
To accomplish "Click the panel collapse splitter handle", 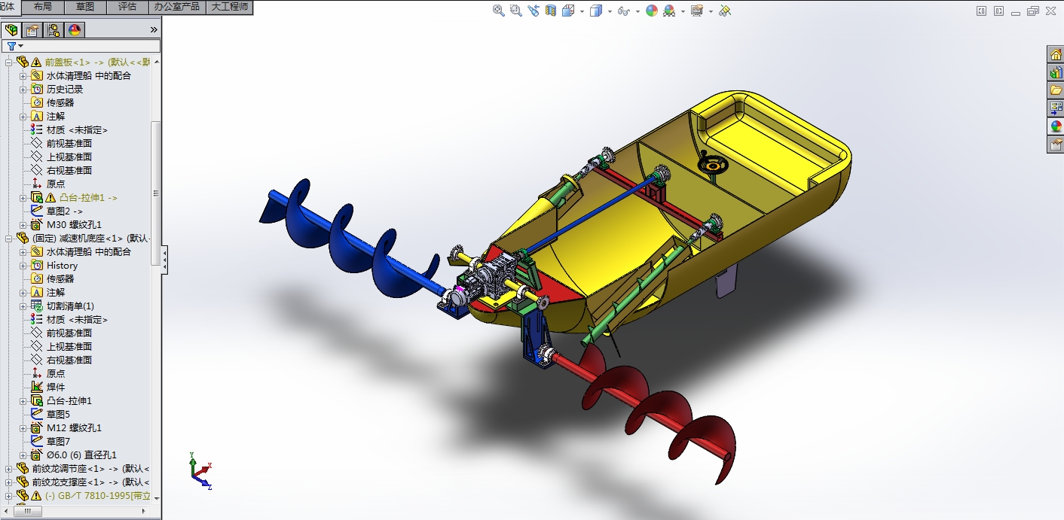I will [164, 260].
